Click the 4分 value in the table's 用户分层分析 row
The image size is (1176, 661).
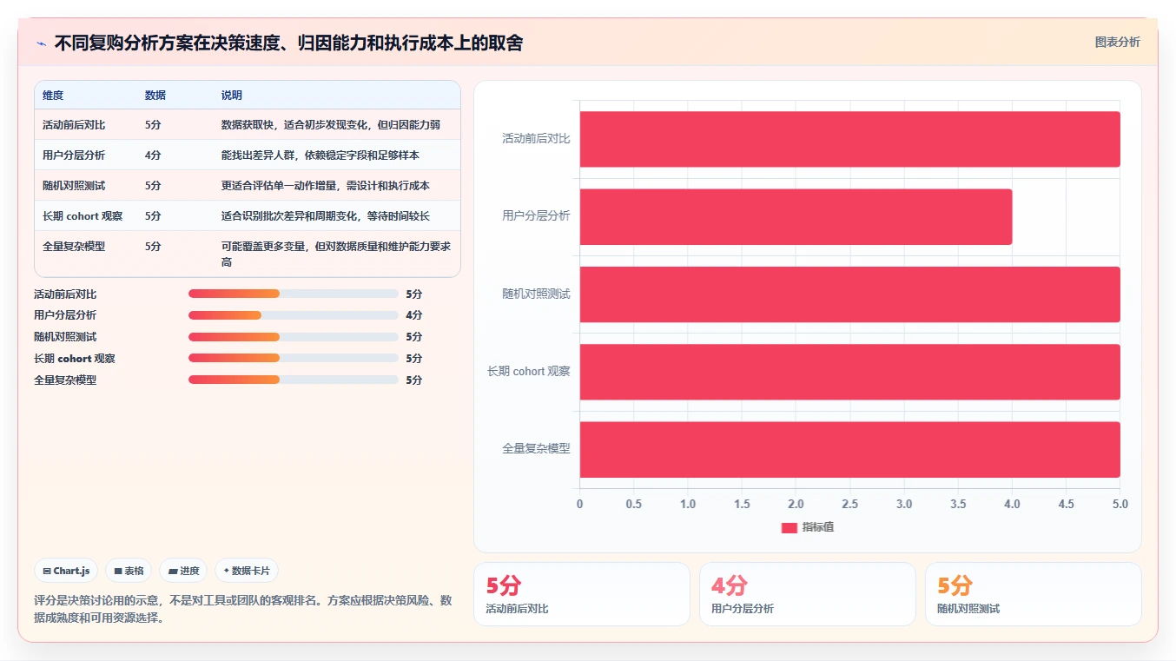(153, 155)
